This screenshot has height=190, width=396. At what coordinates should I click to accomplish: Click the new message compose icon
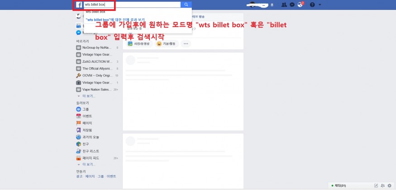pos(376,186)
